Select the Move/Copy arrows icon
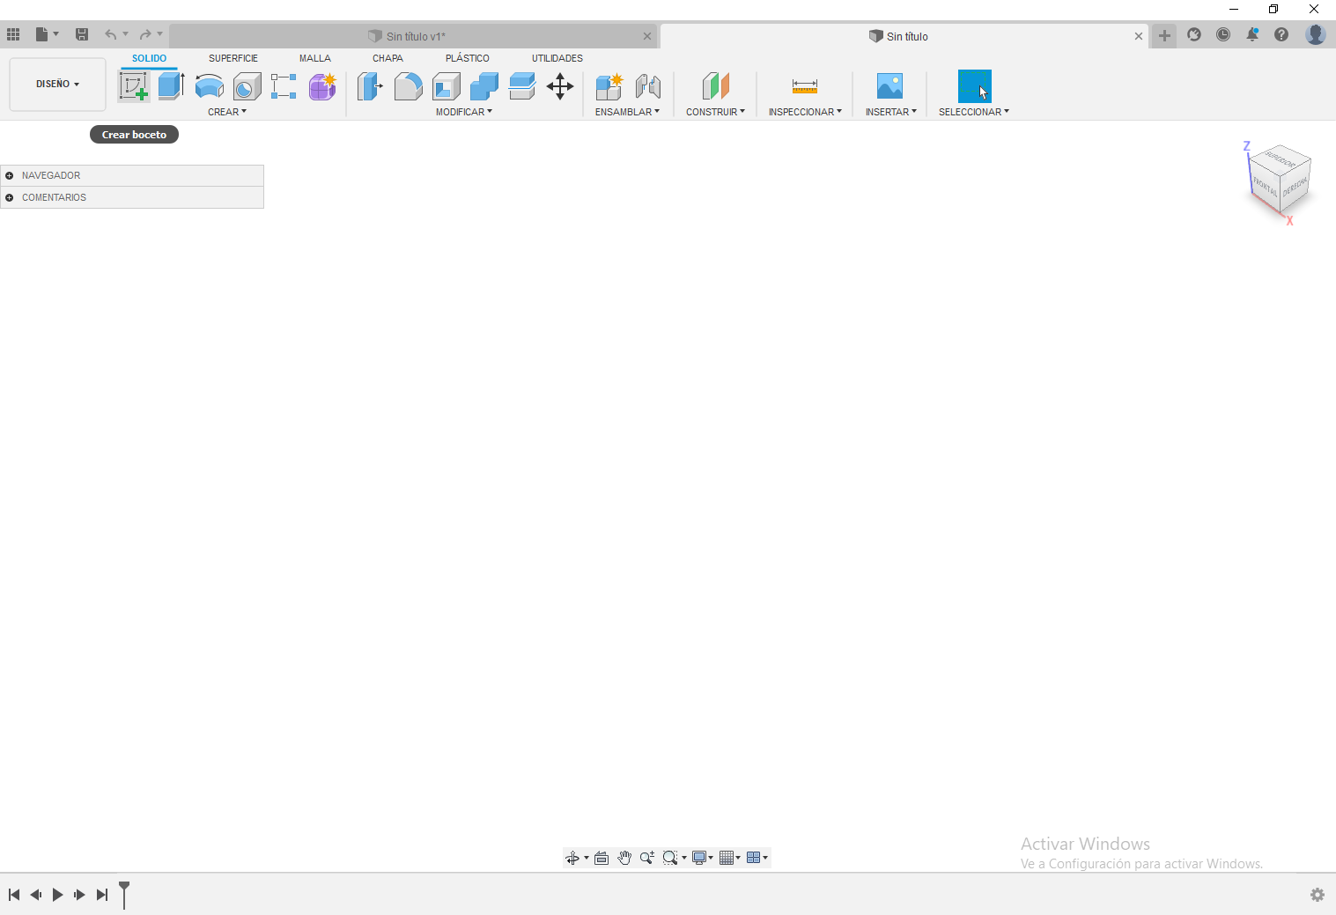Screen dimensions: 1336x915 click(x=560, y=86)
